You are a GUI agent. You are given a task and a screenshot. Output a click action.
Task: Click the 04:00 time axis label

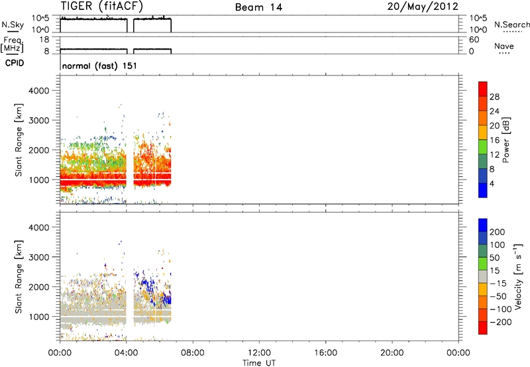(127, 353)
